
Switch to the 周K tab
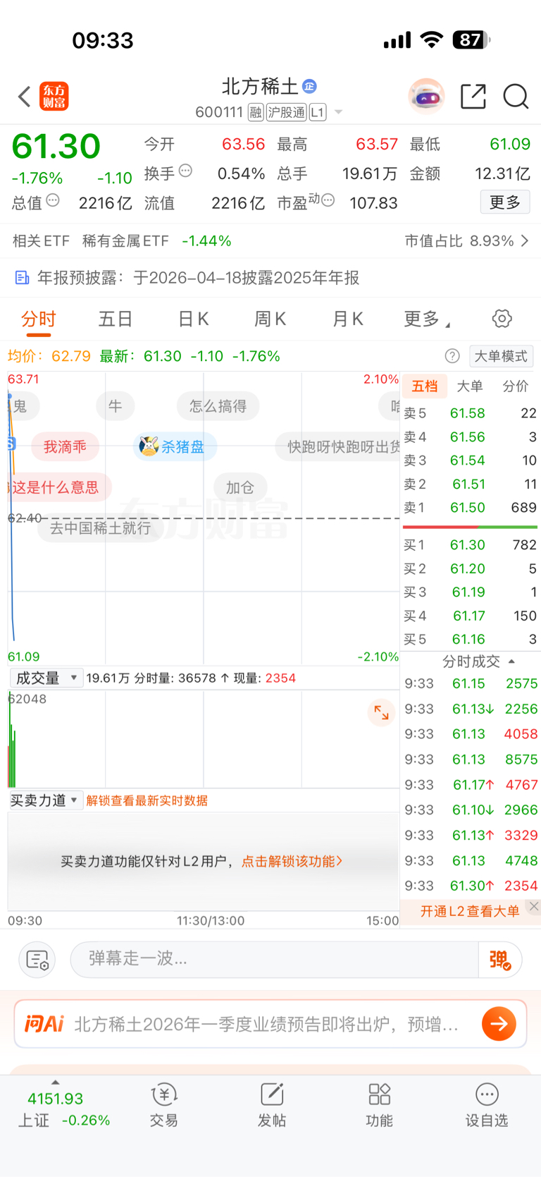pyautogui.click(x=270, y=319)
